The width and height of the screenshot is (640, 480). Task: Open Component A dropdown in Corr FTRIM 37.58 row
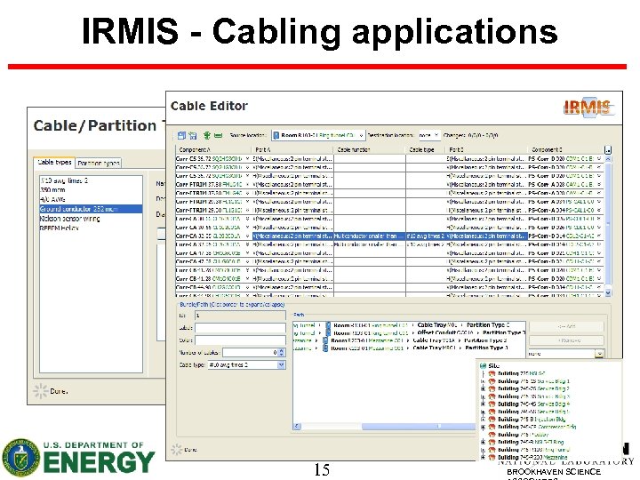pyautogui.click(x=248, y=185)
